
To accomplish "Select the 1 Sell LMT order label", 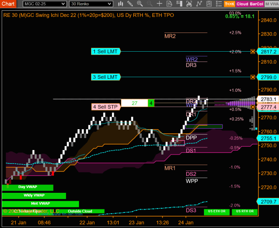I will pos(105,52).
